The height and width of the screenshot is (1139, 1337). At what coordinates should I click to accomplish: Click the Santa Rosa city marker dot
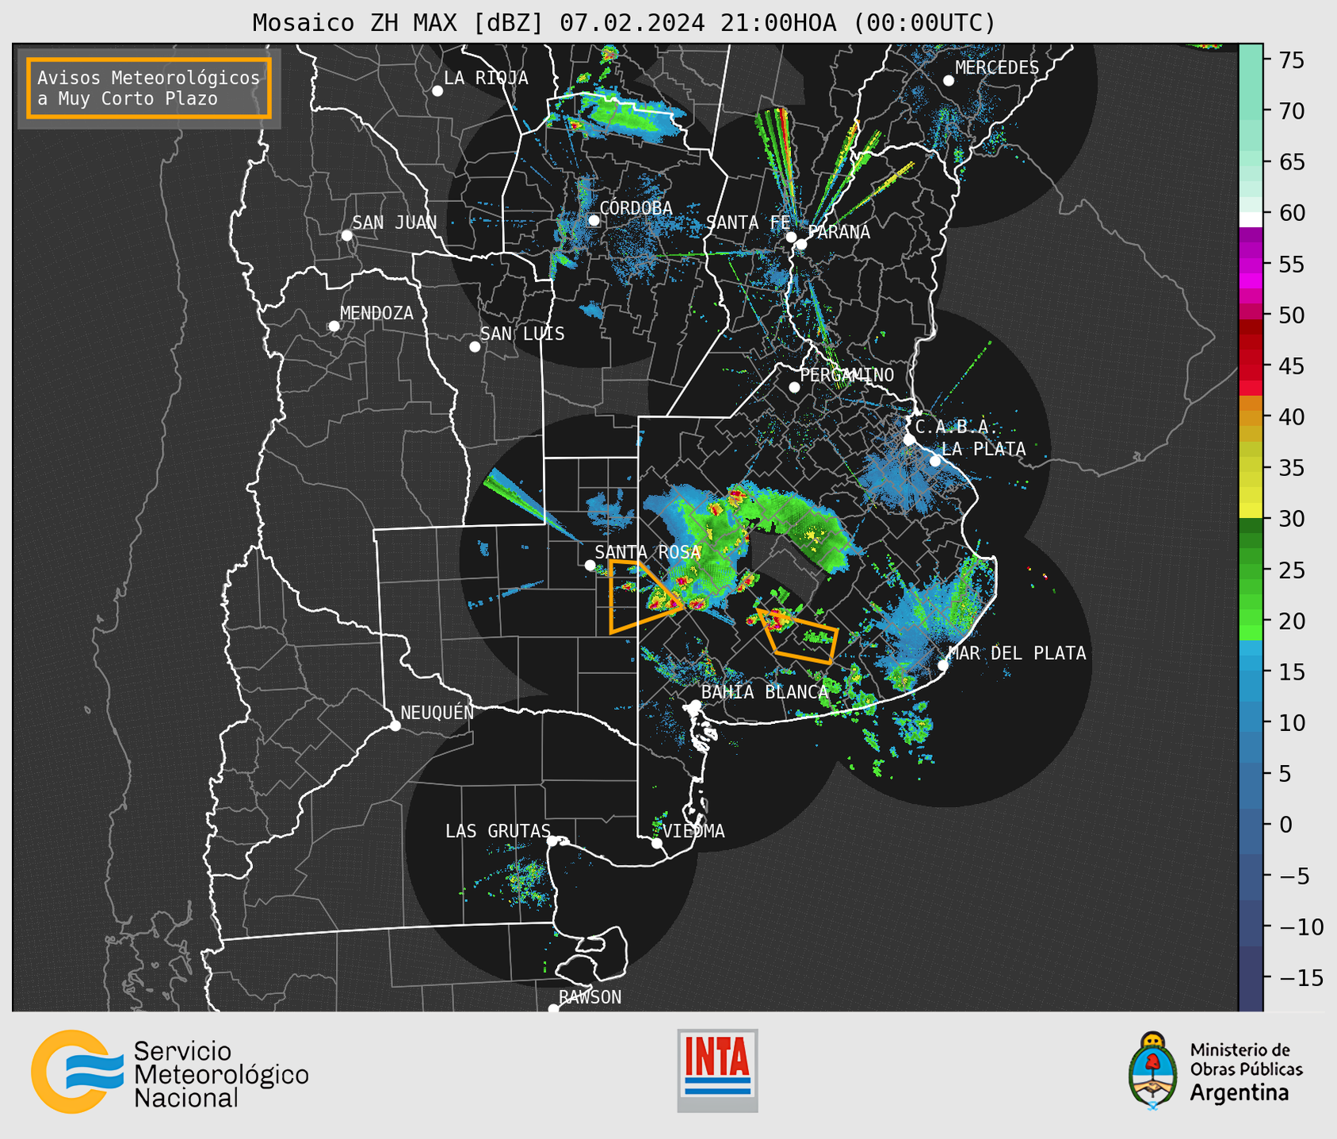coord(590,565)
